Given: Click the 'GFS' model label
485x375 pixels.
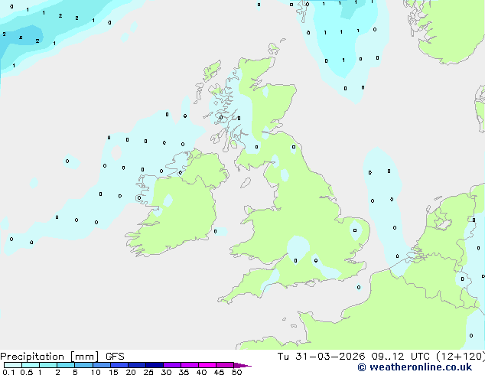Looking at the screenshot, I should (115, 357).
